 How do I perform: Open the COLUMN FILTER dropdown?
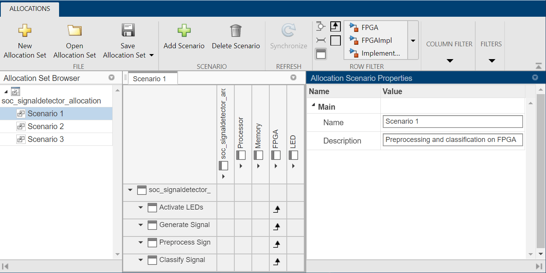(450, 61)
